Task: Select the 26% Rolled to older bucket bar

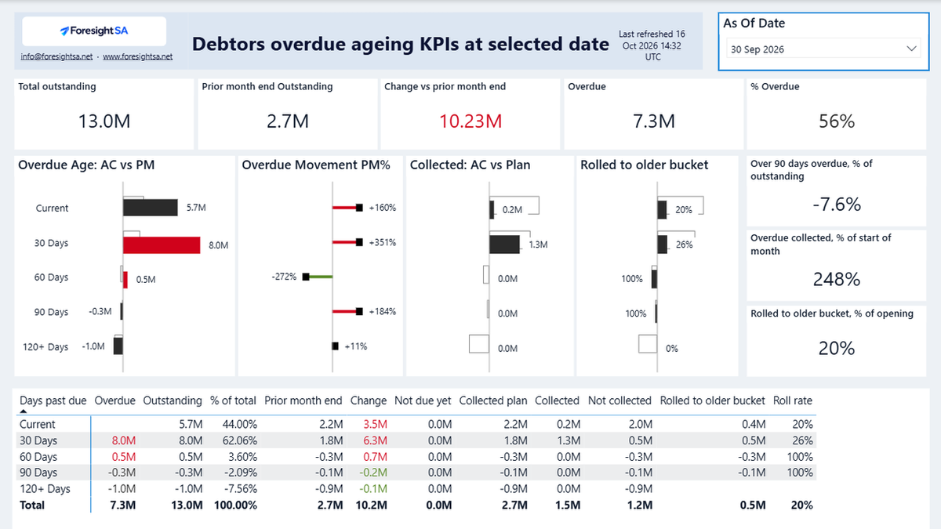Action: [663, 245]
